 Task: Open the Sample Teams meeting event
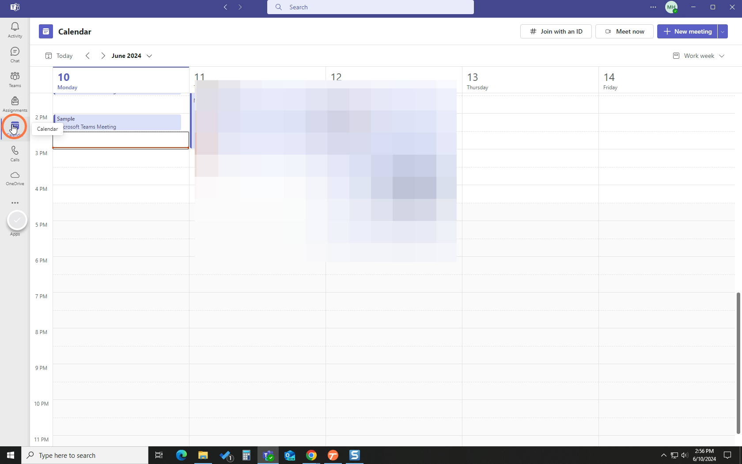[x=117, y=122]
